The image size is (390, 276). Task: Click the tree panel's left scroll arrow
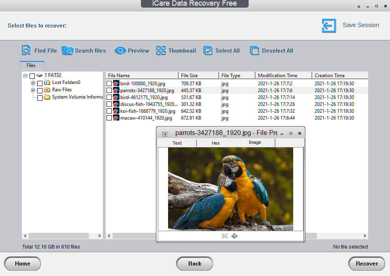(x=25, y=236)
